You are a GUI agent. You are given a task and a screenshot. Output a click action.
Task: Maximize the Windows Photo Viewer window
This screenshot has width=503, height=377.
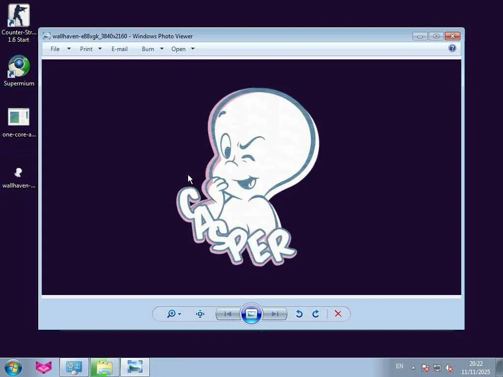pos(436,36)
